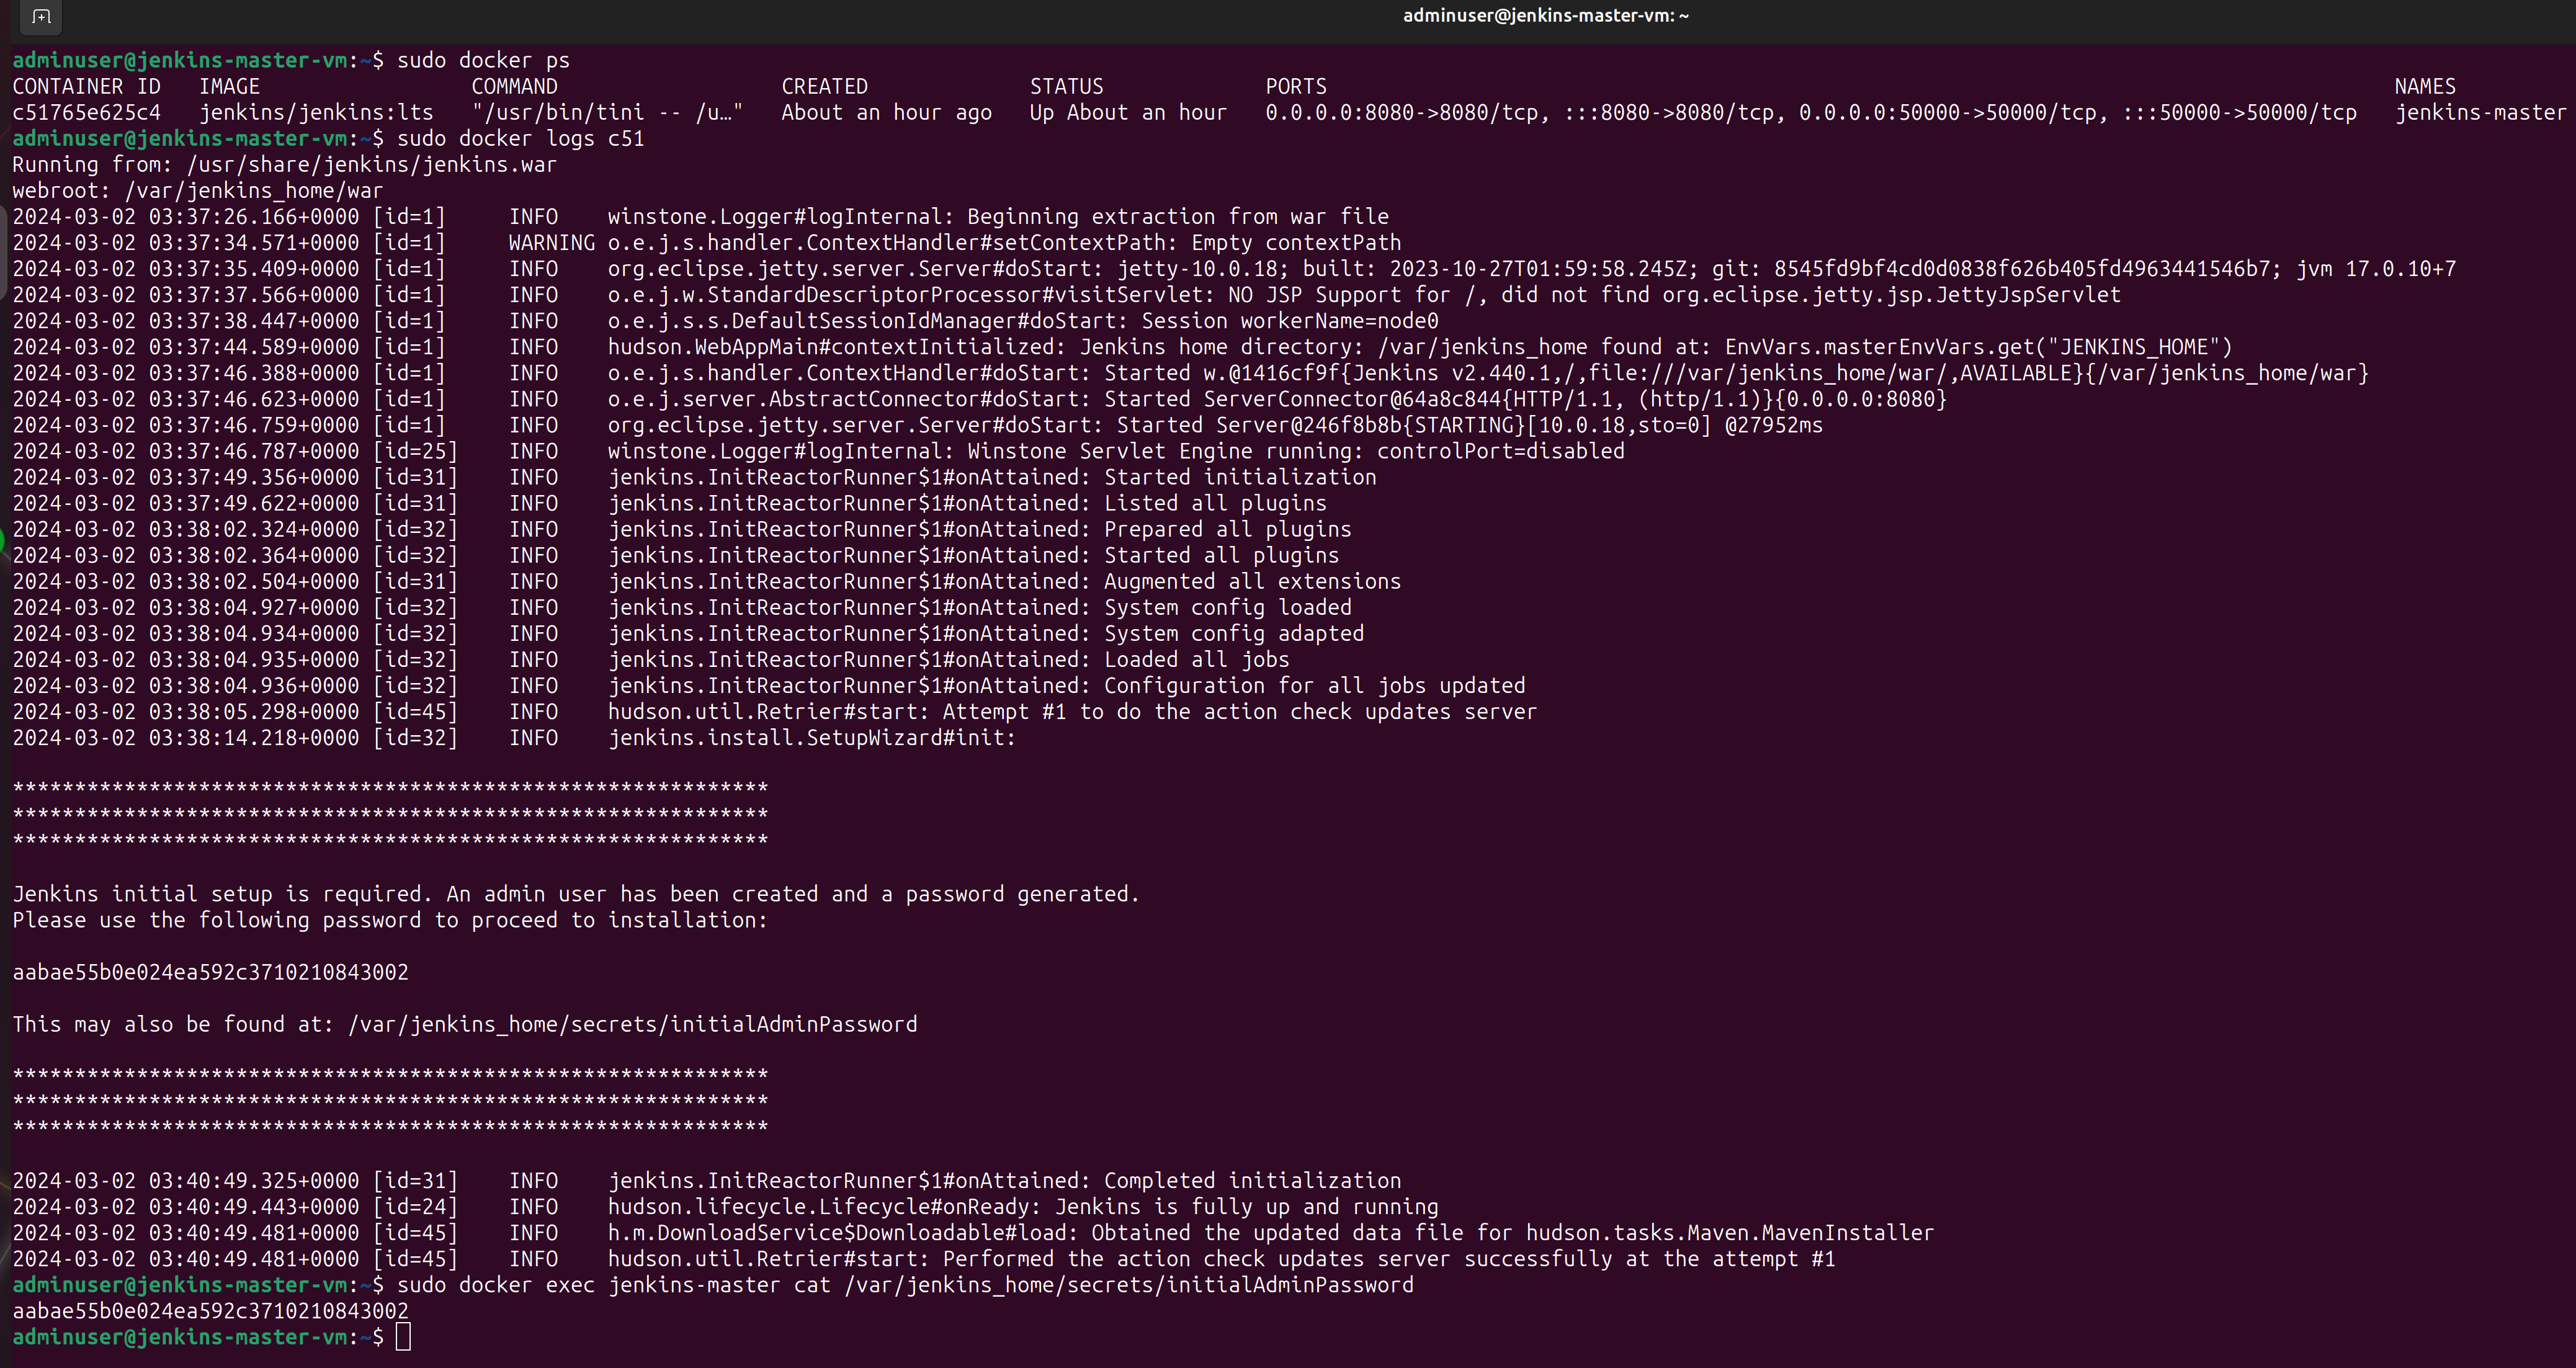This screenshot has height=1368, width=2576.
Task: Click the 'sudo docker ps' command text
Action: 483,60
